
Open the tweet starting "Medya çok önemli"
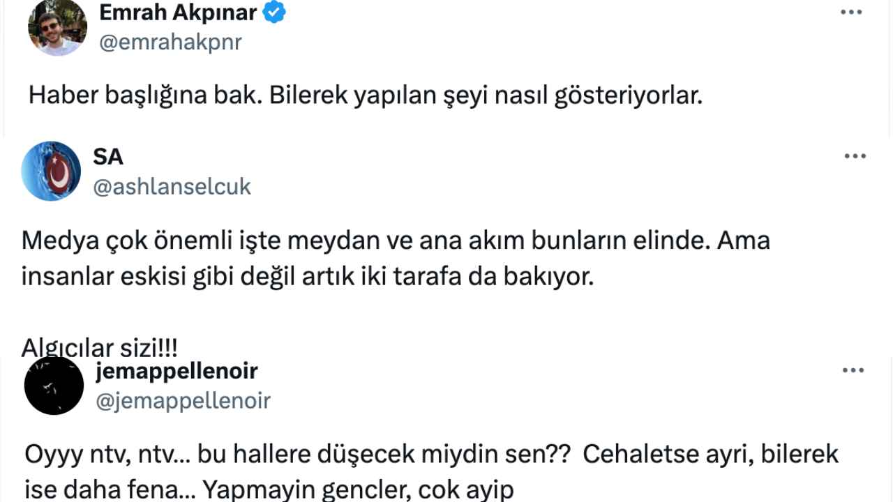click(395, 241)
